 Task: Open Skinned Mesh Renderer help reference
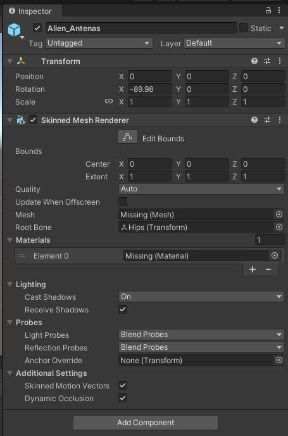tap(254, 120)
